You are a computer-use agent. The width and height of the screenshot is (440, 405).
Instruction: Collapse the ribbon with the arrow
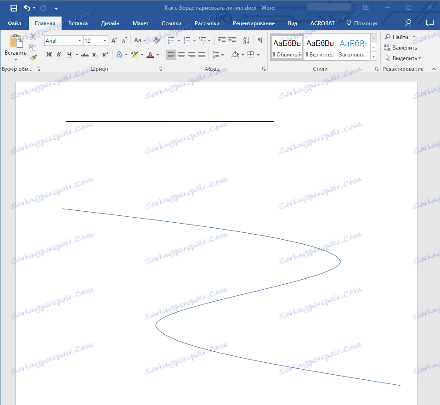point(434,69)
